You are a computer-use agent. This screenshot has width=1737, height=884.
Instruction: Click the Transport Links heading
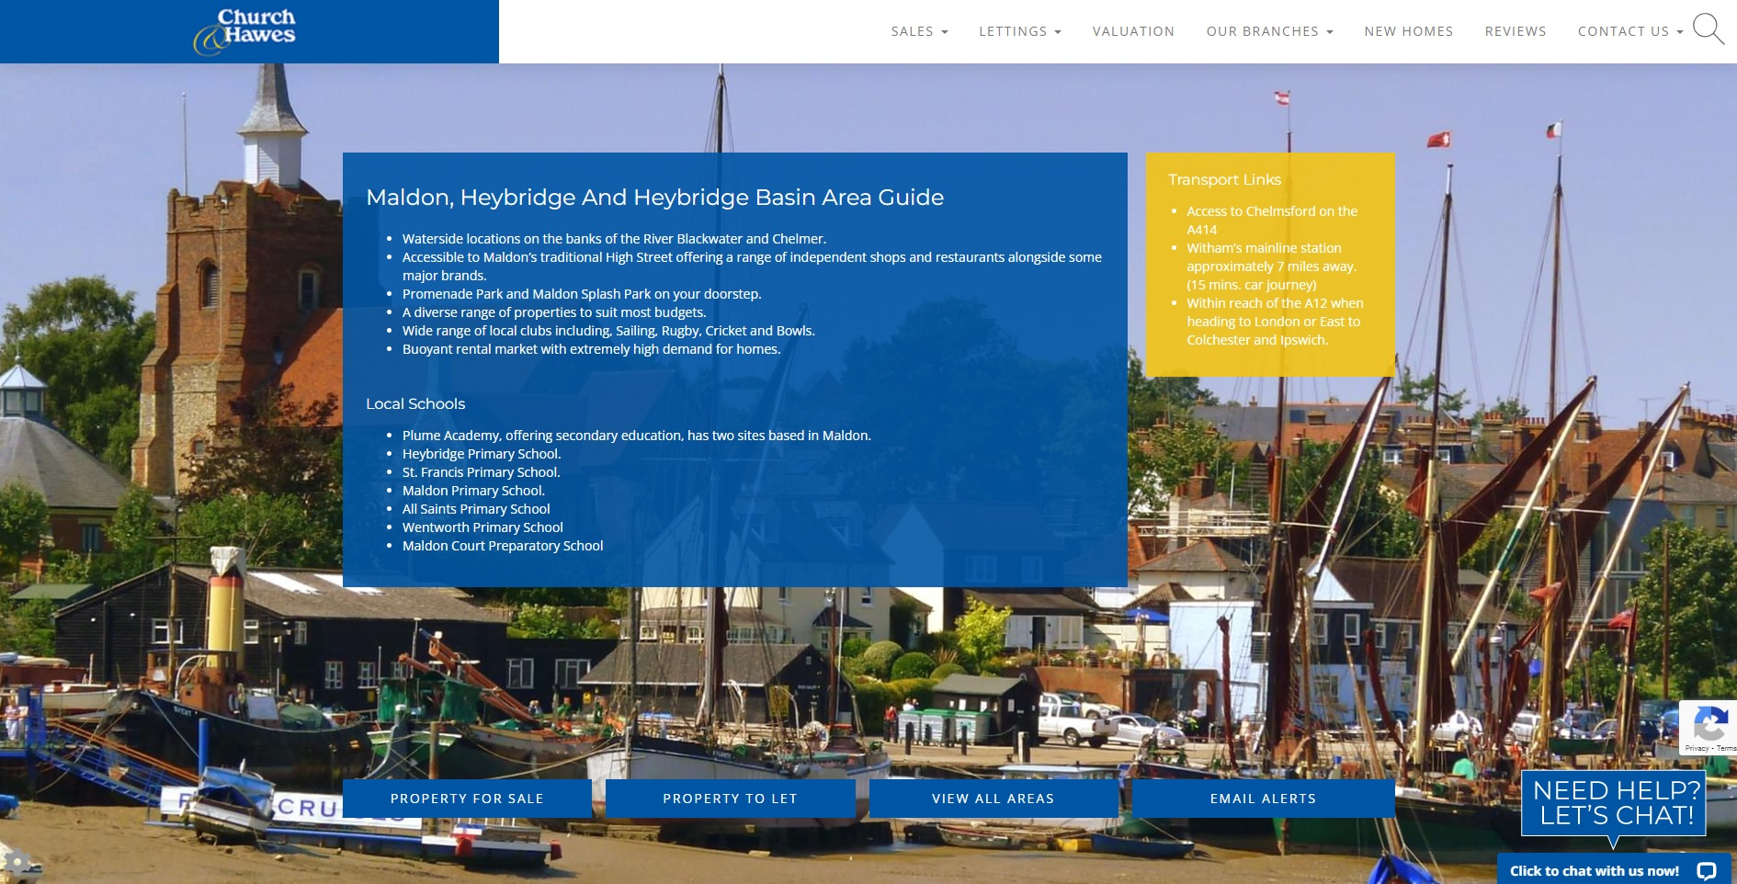(1224, 179)
